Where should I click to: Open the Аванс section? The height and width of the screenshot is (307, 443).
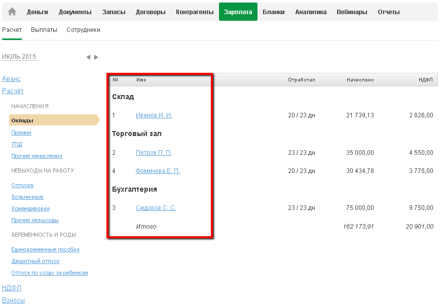pos(11,79)
